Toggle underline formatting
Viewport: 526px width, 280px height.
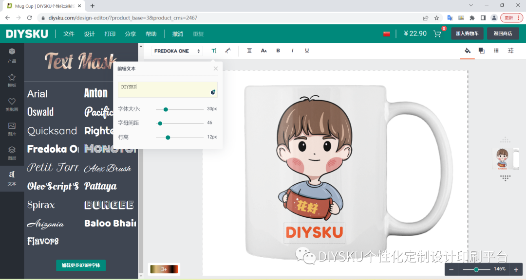click(307, 51)
